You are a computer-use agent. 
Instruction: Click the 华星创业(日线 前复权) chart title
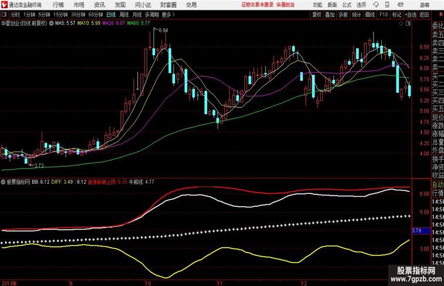tap(24, 23)
